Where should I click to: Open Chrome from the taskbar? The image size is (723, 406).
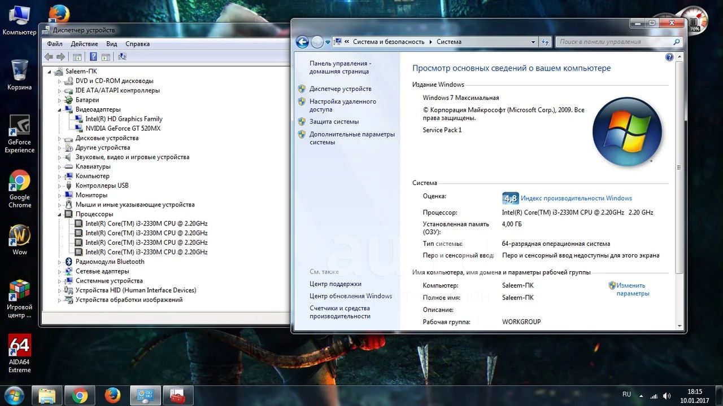coord(80,395)
